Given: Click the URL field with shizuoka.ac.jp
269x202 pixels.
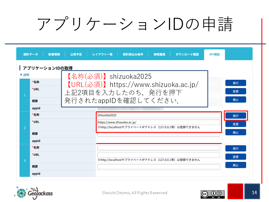Looking at the screenshot, I should (159, 122).
